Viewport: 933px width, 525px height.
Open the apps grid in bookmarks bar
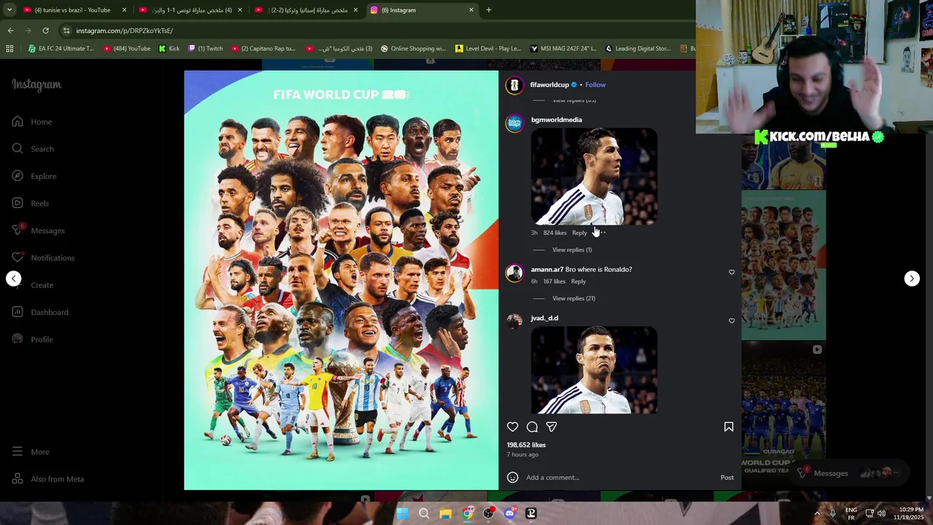9,49
